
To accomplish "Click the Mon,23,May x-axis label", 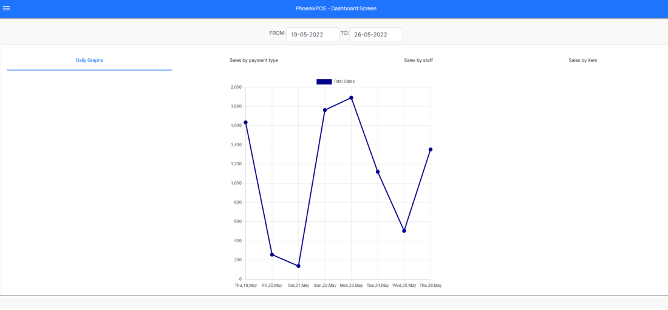I will tap(351, 285).
